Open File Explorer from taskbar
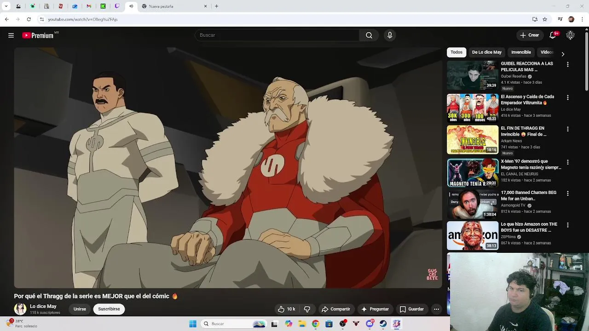 [302, 324]
